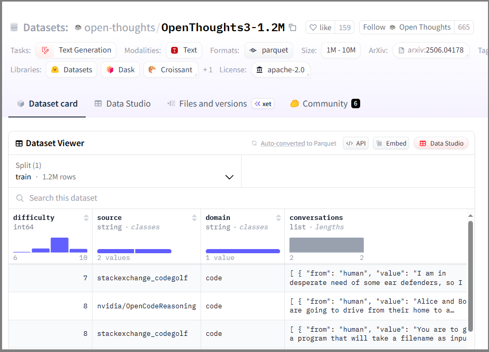
Task: Open the 665 followers count
Action: (x=464, y=27)
